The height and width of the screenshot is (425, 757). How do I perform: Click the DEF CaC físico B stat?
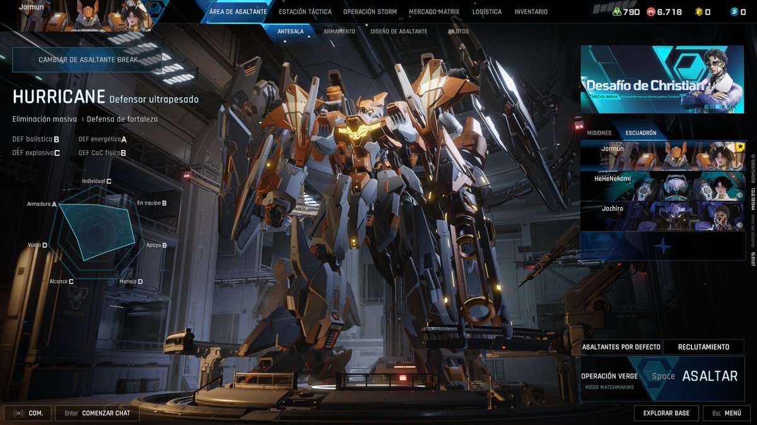[x=103, y=152]
